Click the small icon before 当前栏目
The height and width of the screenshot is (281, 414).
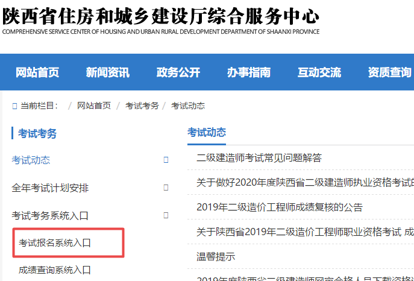tap(14, 106)
